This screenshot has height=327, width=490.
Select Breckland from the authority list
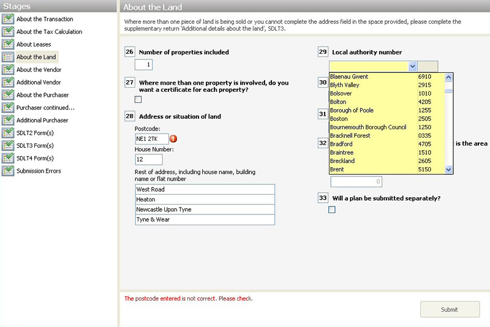point(387,161)
